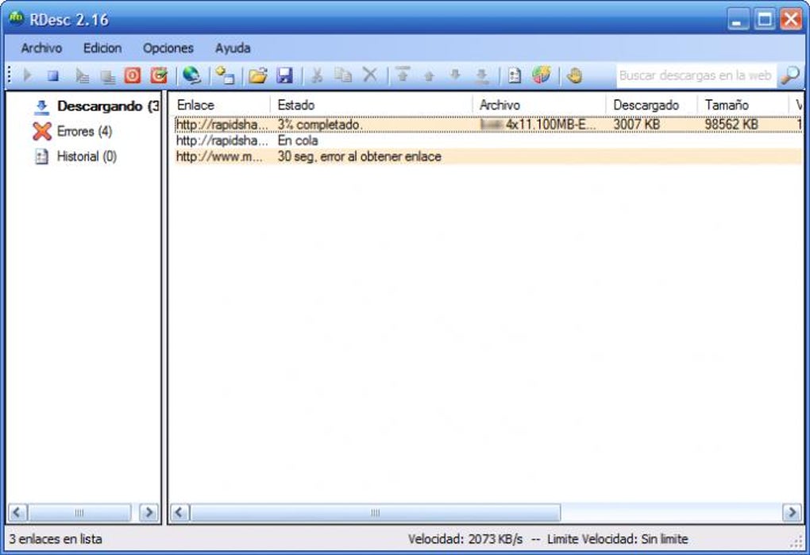Open the Edicion menu

pyautogui.click(x=102, y=48)
